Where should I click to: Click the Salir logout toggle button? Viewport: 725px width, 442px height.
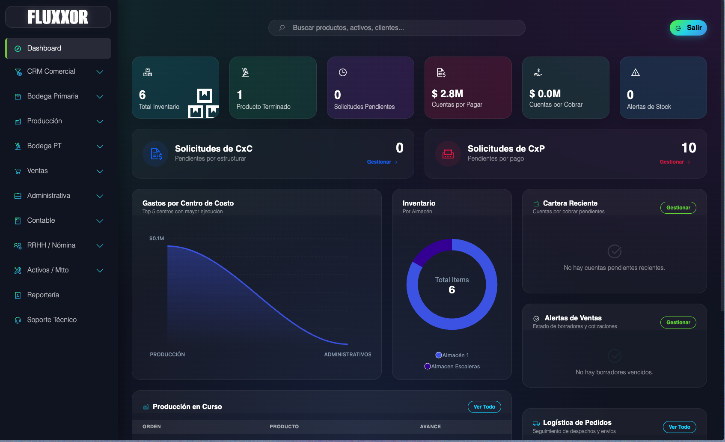coord(688,27)
